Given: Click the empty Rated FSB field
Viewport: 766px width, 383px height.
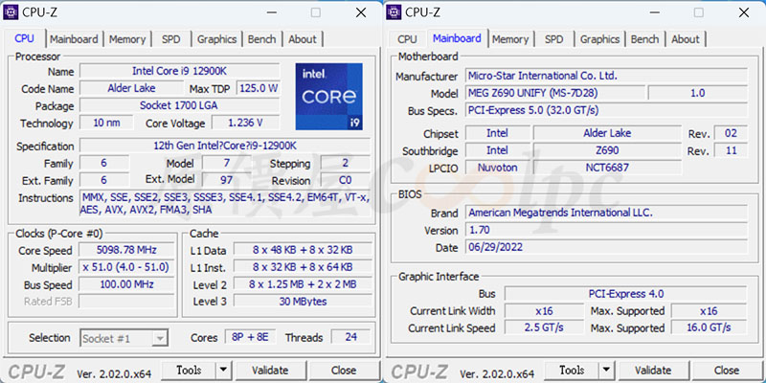Looking at the screenshot, I should [x=126, y=302].
